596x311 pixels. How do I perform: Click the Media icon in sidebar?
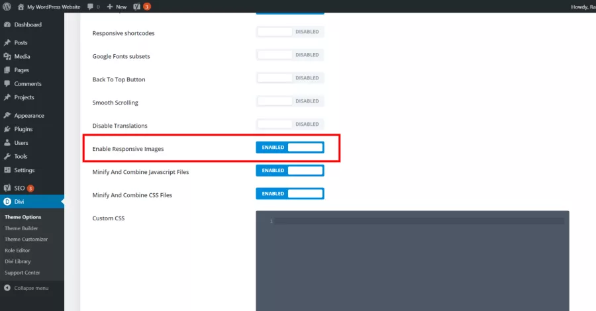7,56
